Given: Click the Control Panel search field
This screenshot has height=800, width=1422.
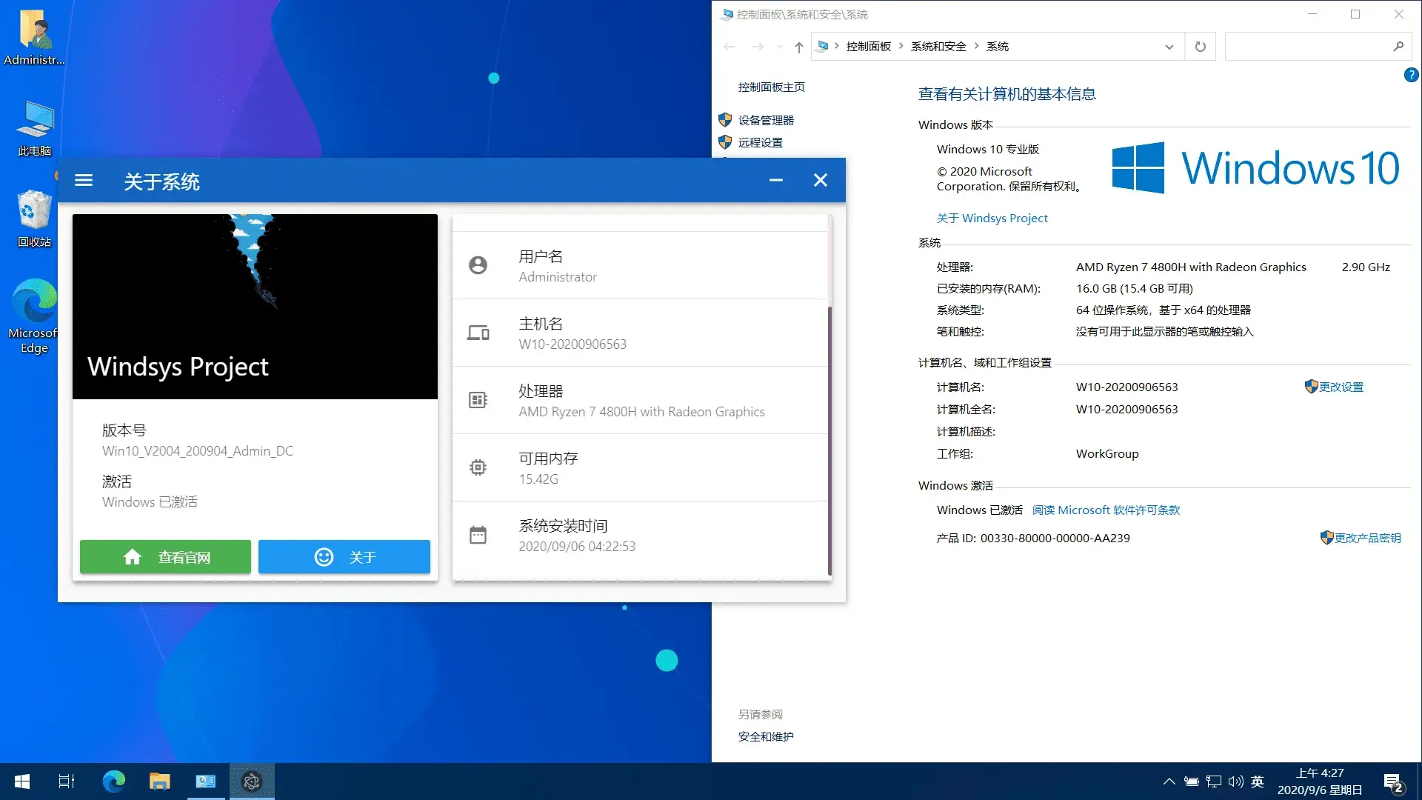Looking at the screenshot, I should 1318,46.
